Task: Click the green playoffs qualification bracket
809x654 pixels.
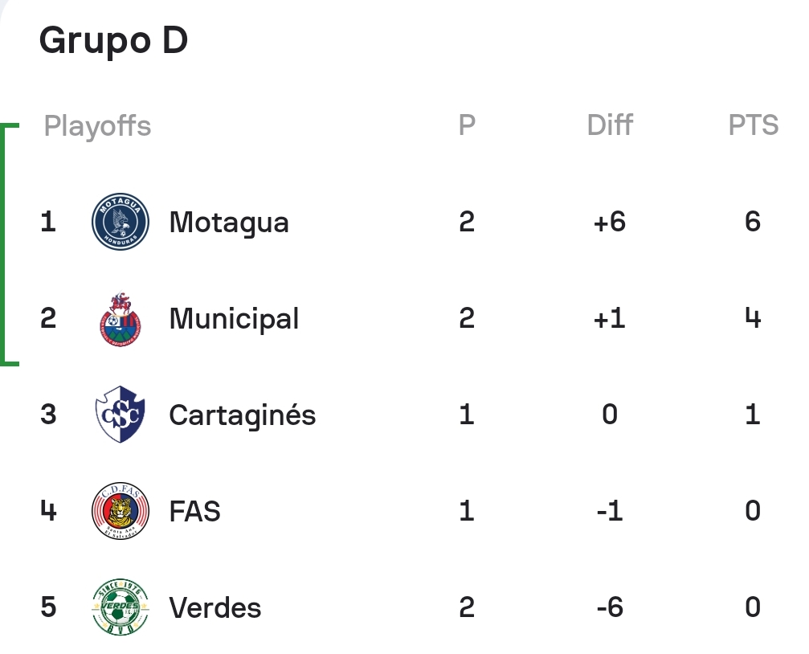Action: tap(10, 245)
